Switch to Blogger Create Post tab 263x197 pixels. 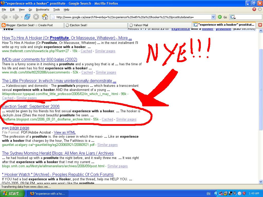tap(32, 25)
